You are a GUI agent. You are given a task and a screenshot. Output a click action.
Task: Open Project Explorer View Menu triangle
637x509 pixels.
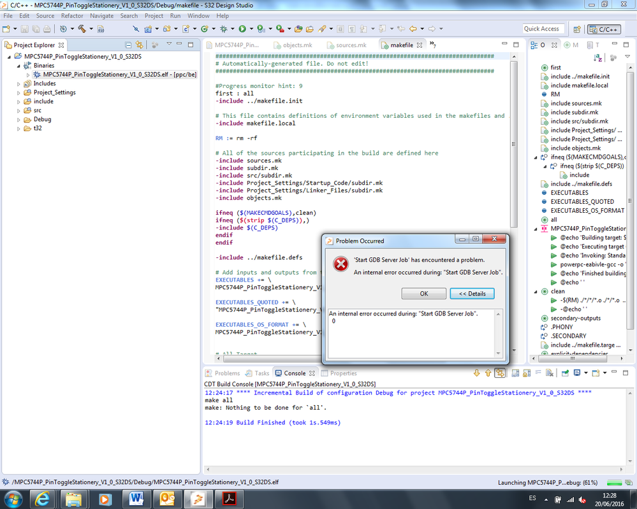(x=169, y=44)
